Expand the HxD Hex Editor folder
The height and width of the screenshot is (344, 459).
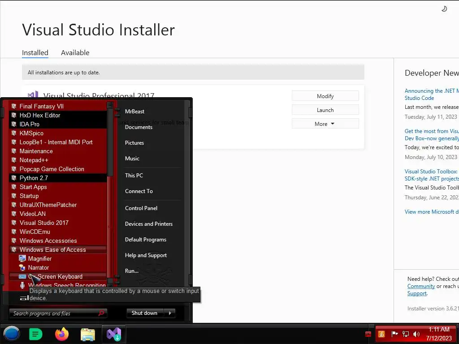click(x=58, y=115)
